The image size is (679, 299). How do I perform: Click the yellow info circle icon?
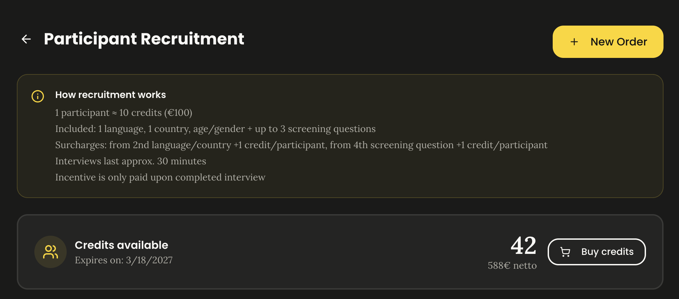(38, 96)
